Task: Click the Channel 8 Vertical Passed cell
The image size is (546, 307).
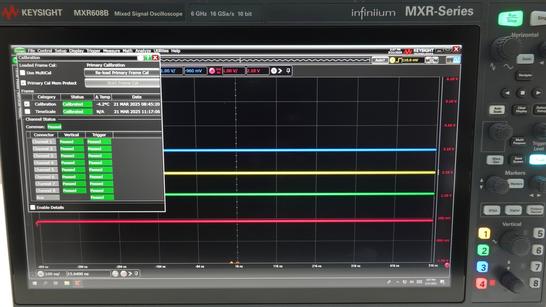Action: (x=74, y=190)
